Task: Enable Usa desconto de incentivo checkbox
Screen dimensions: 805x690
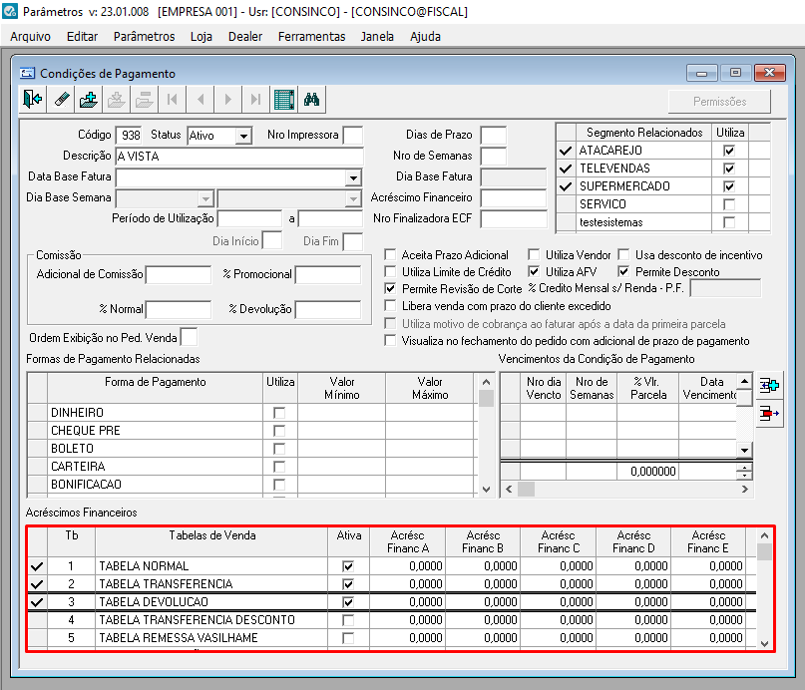Action: [623, 254]
